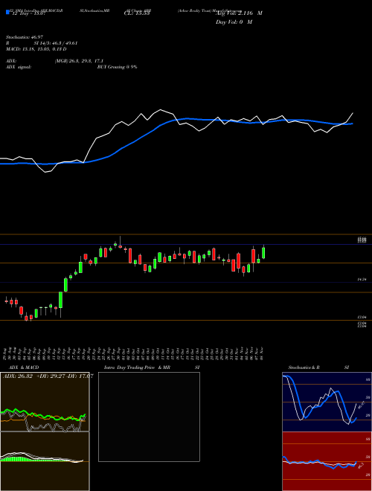Open the blue Stochastics mini chart

point(327,402)
